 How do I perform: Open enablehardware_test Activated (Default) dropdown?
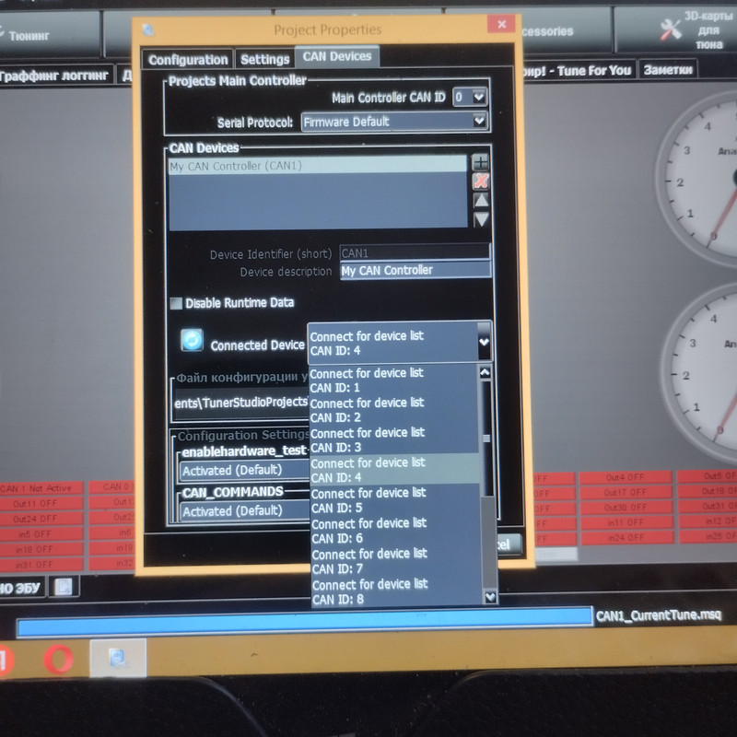[x=244, y=471]
